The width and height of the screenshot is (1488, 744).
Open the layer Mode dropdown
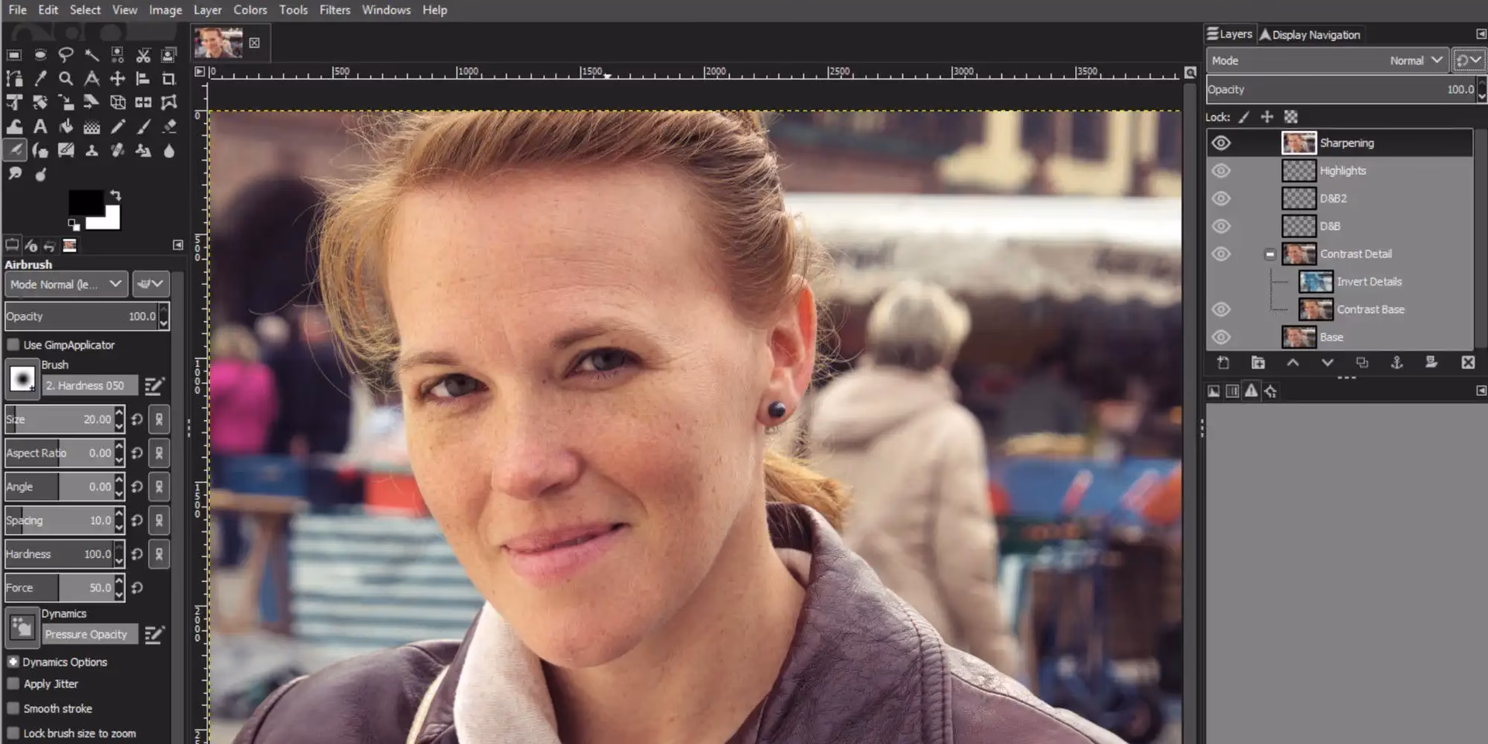point(1327,60)
